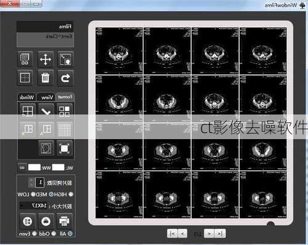Click the WL value input field
308x245 pixels.
coord(59,167)
